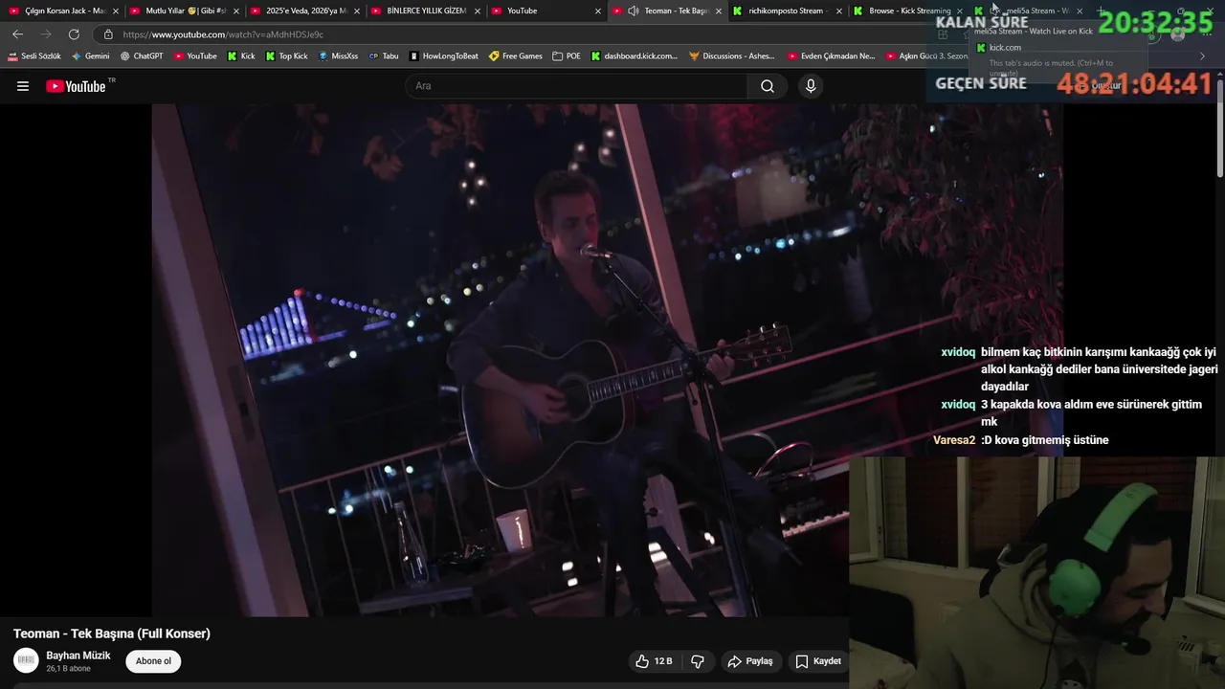Close the Çılgın Korsan Jack tab

click(x=116, y=11)
